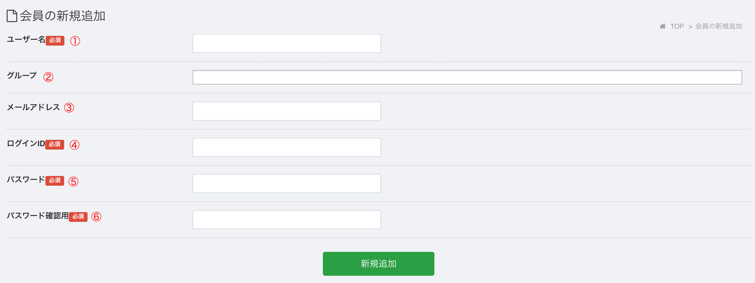Click the circled number 5 marker
Viewport: 755px width, 283px height.
tap(74, 181)
